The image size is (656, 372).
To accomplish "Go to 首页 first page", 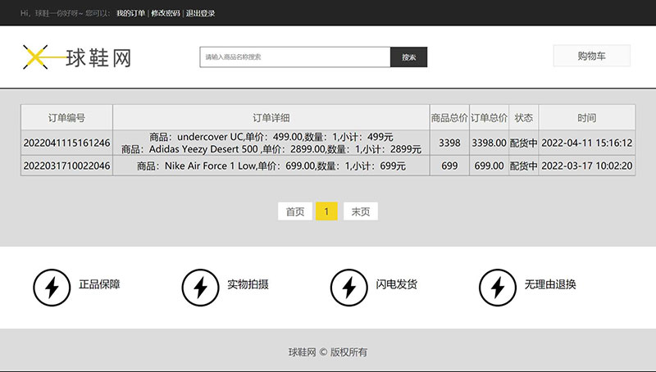I will click(x=294, y=211).
